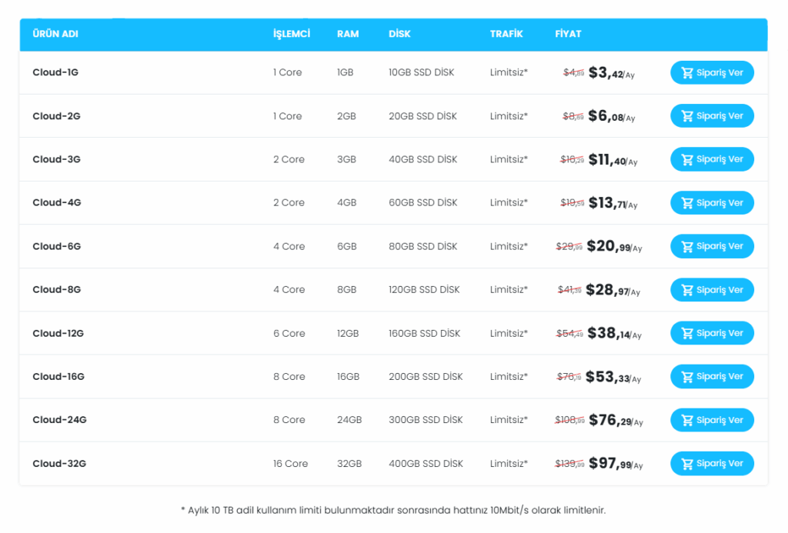
Task: Click the Cloud-8G product name
Action: [56, 290]
